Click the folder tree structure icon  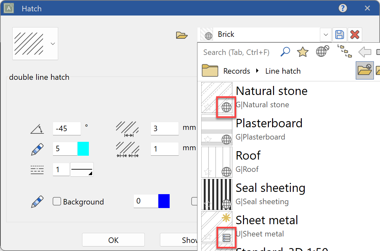coord(344,52)
